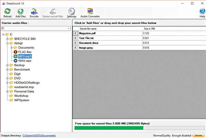Click the Workshop folder icon

pyautogui.click(x=11, y=96)
